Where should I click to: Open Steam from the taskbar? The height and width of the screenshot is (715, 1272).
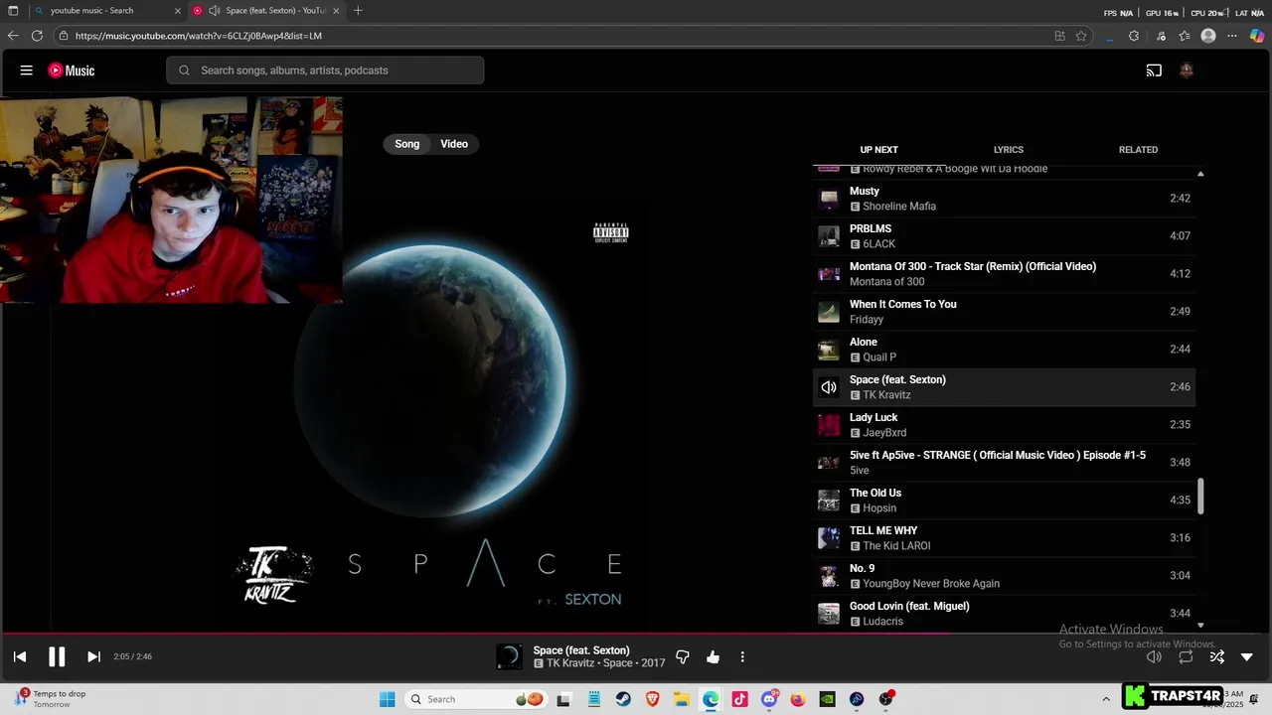623,699
